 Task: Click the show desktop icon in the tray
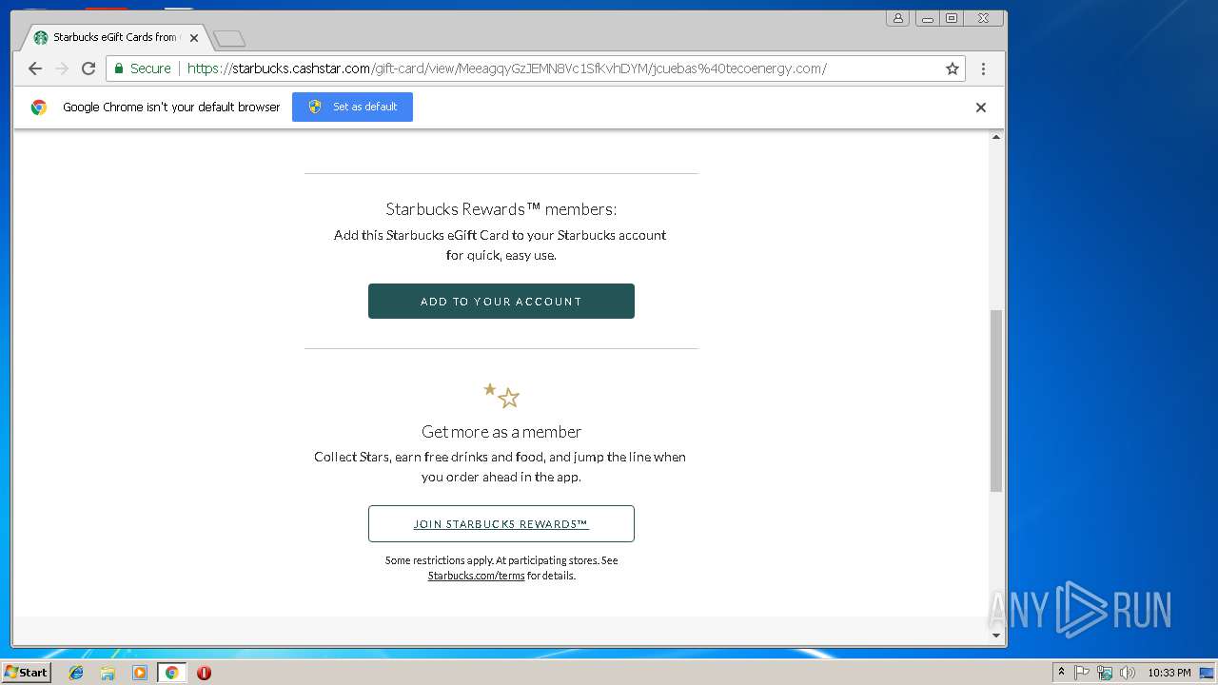click(1208, 673)
